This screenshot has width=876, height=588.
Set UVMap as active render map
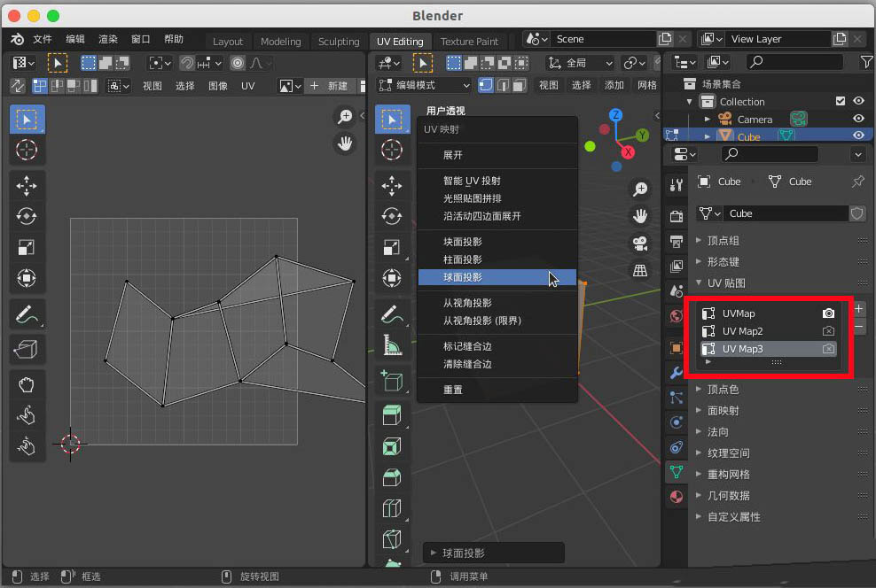pyautogui.click(x=828, y=313)
